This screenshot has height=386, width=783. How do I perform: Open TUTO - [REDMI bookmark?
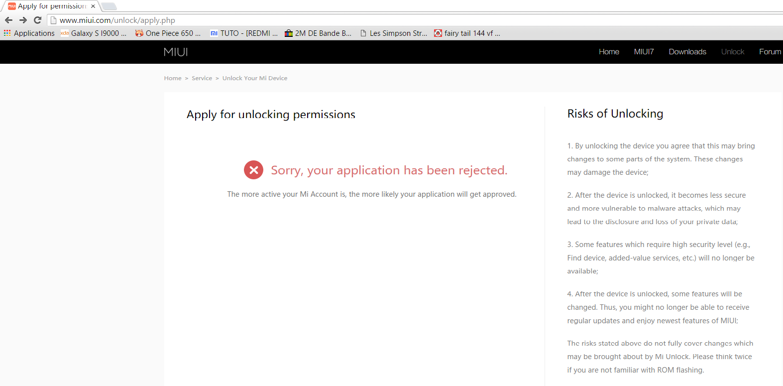244,33
